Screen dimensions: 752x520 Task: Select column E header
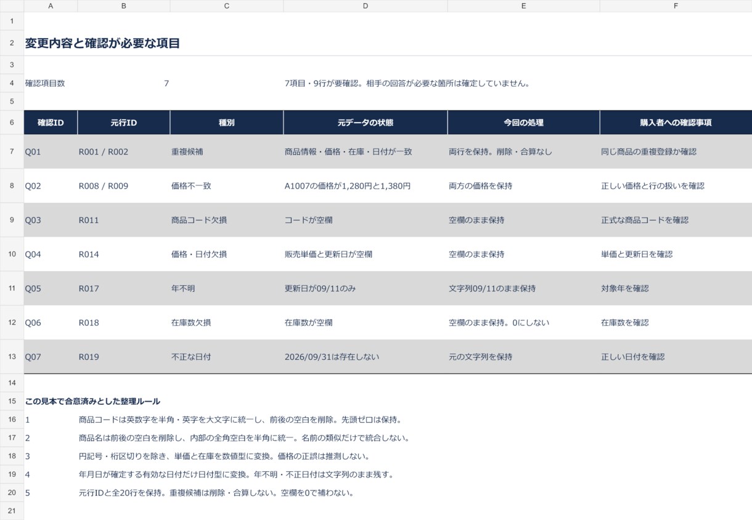(x=523, y=6)
